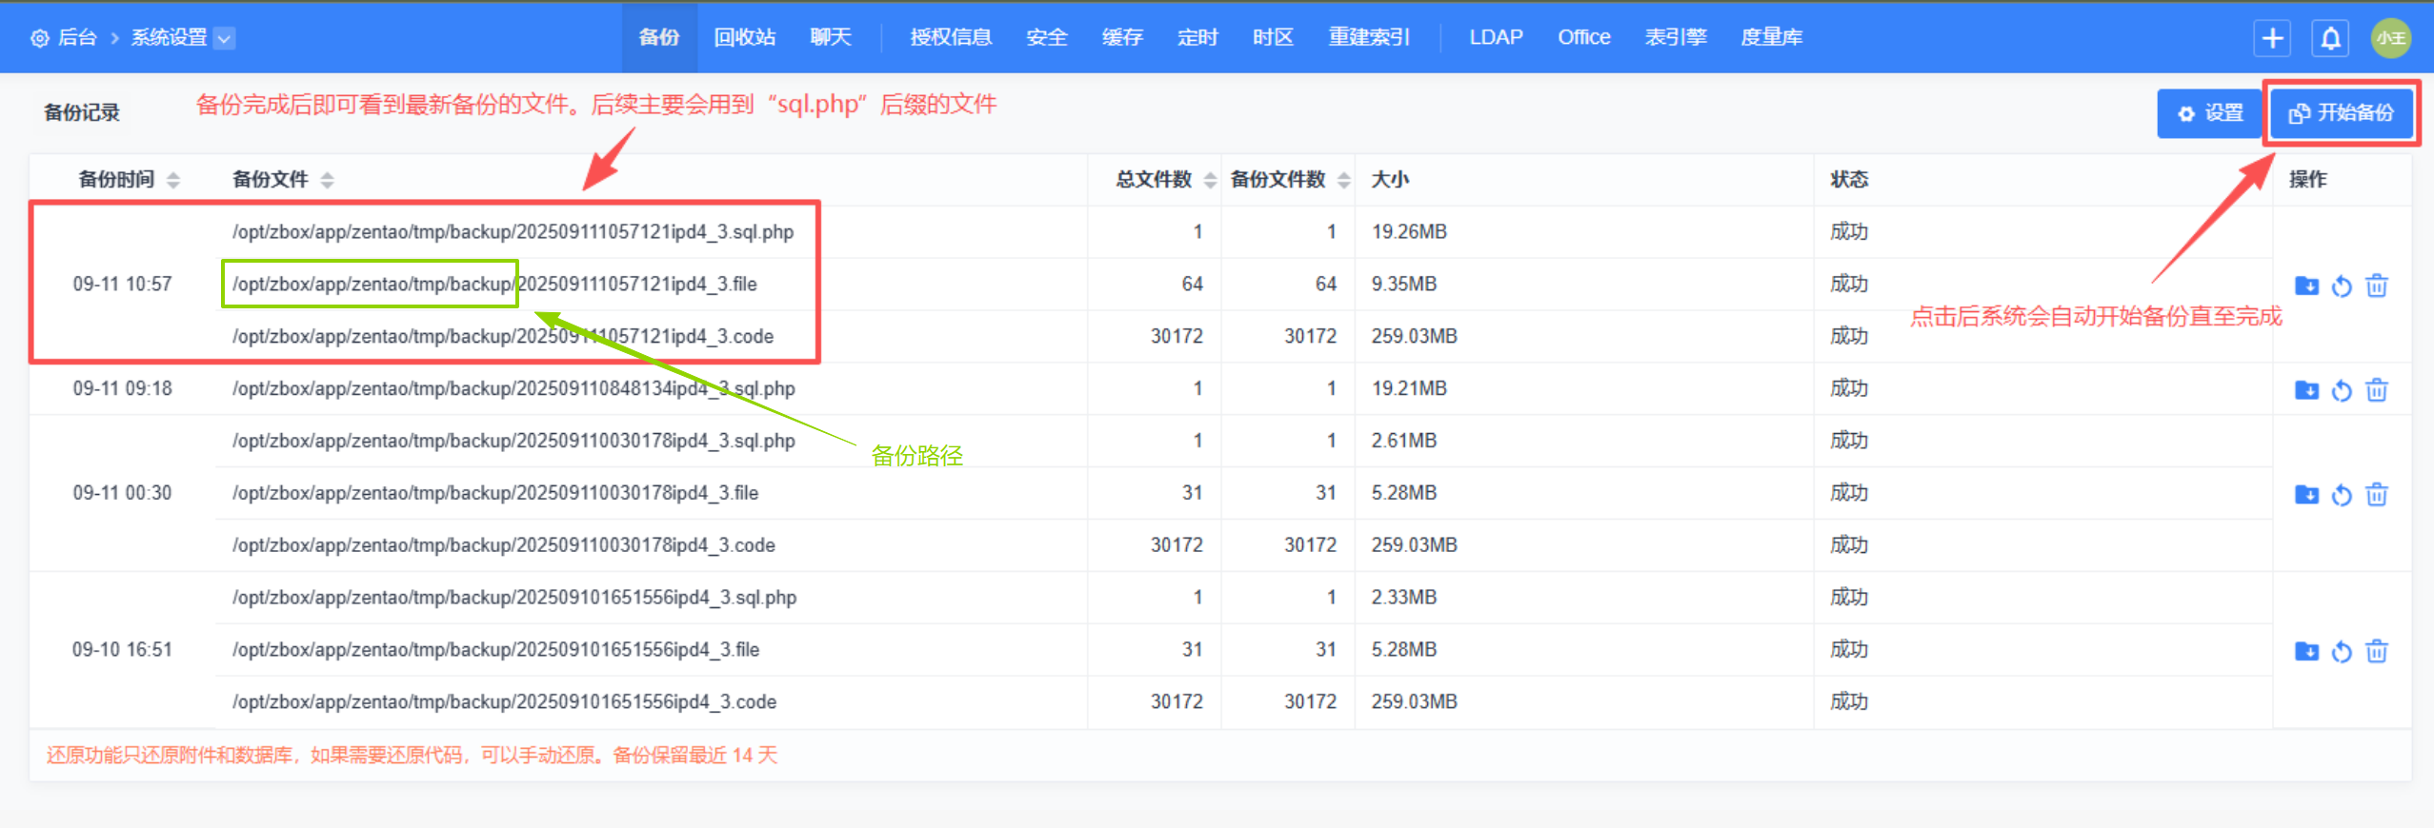Click the 大小 column header

click(1390, 180)
